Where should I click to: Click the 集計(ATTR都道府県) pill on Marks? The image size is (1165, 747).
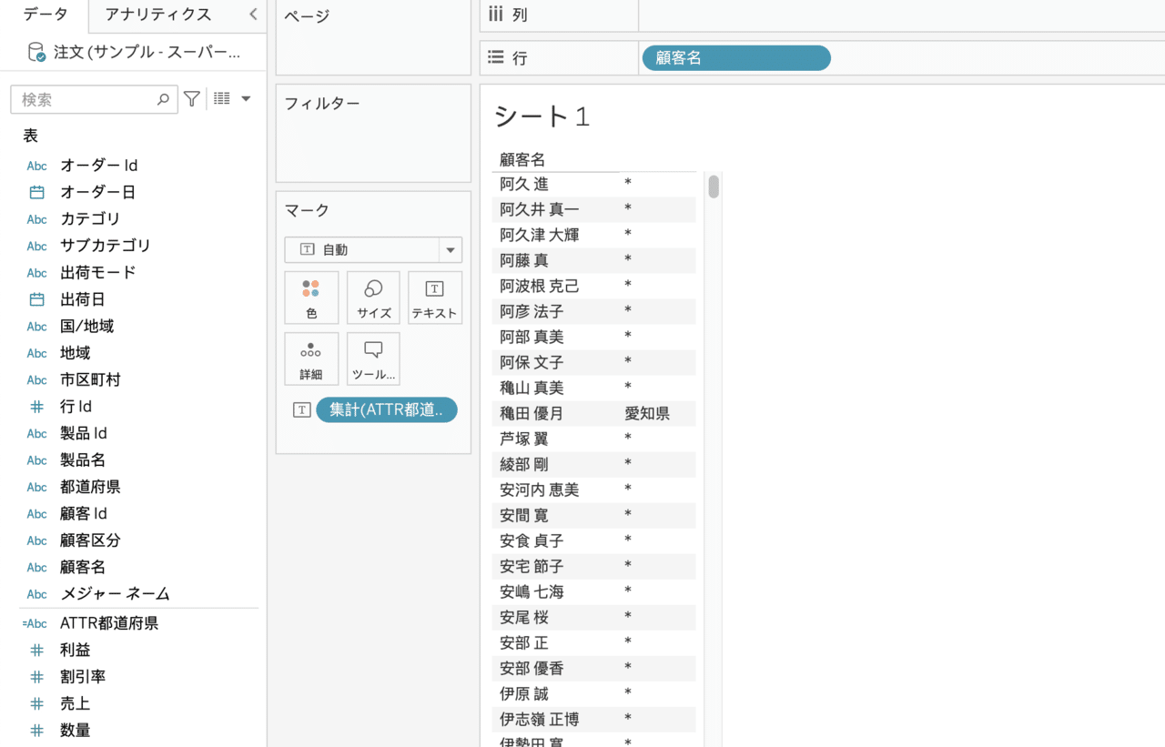click(x=387, y=409)
